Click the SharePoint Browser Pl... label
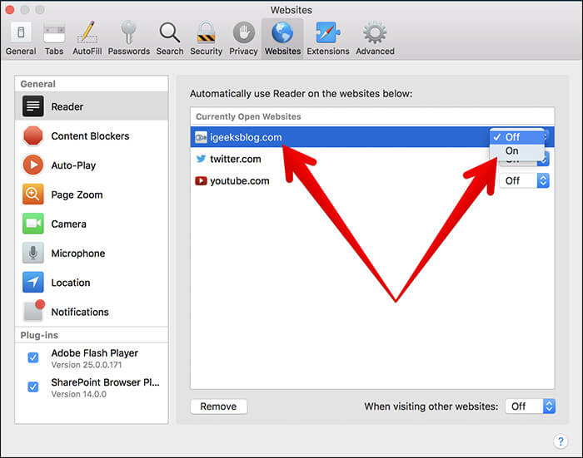Screen dimensions: 583x458 (105, 382)
